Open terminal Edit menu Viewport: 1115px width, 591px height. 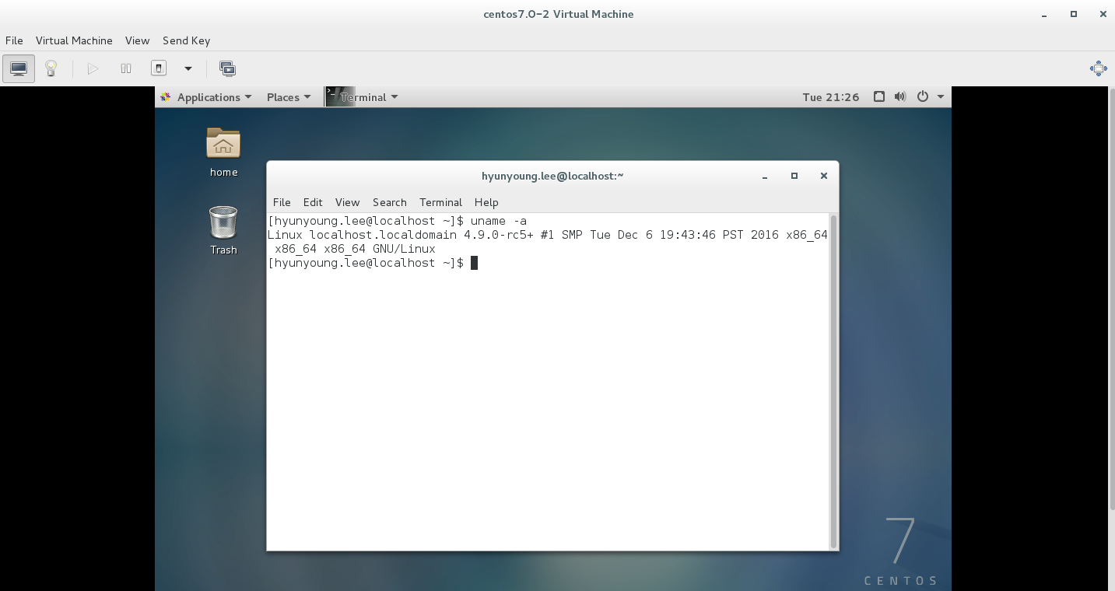click(x=313, y=202)
